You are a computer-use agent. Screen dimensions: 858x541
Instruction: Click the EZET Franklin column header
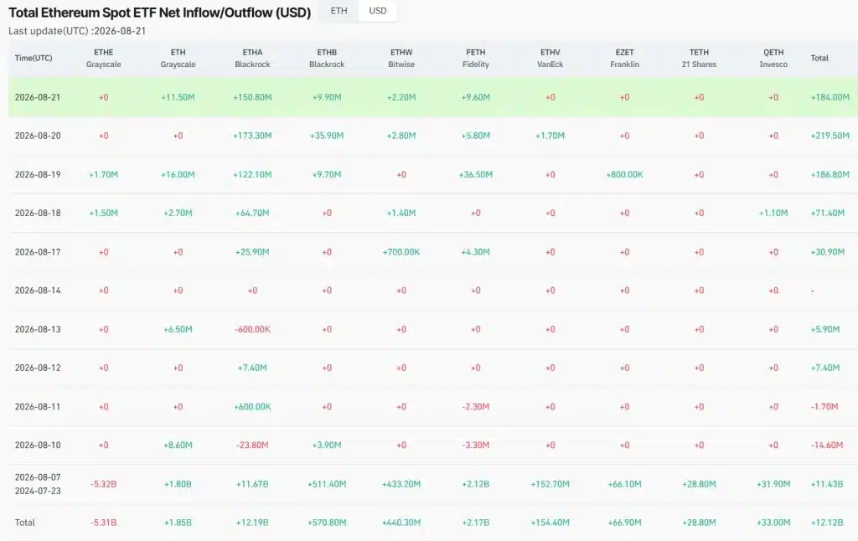(624, 58)
